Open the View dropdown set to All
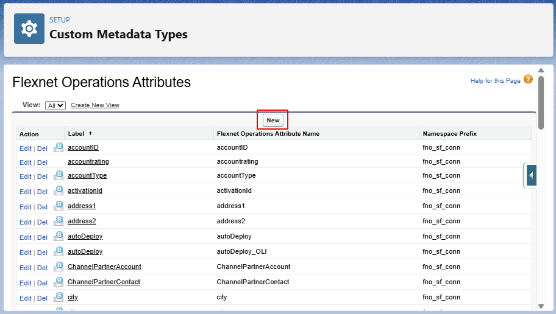The height and width of the screenshot is (314, 556). click(x=55, y=105)
